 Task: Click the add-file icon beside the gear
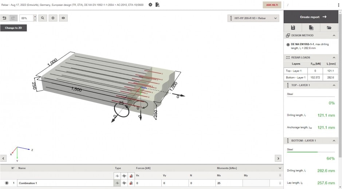pos(157,5)
